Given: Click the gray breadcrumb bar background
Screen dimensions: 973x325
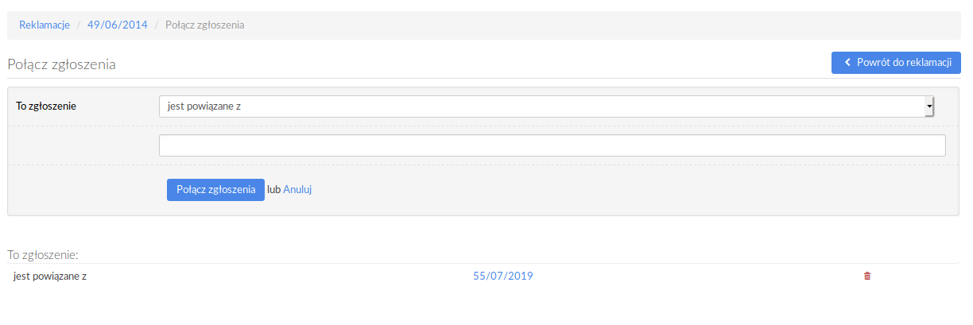Looking at the screenshot, I should [604, 25].
